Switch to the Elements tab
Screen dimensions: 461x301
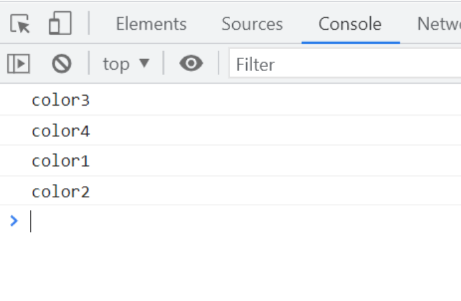click(151, 25)
